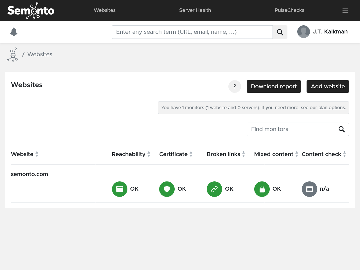Screen dimensions: 360x270
Task: Click the Website column header label
Action: tap(22, 154)
